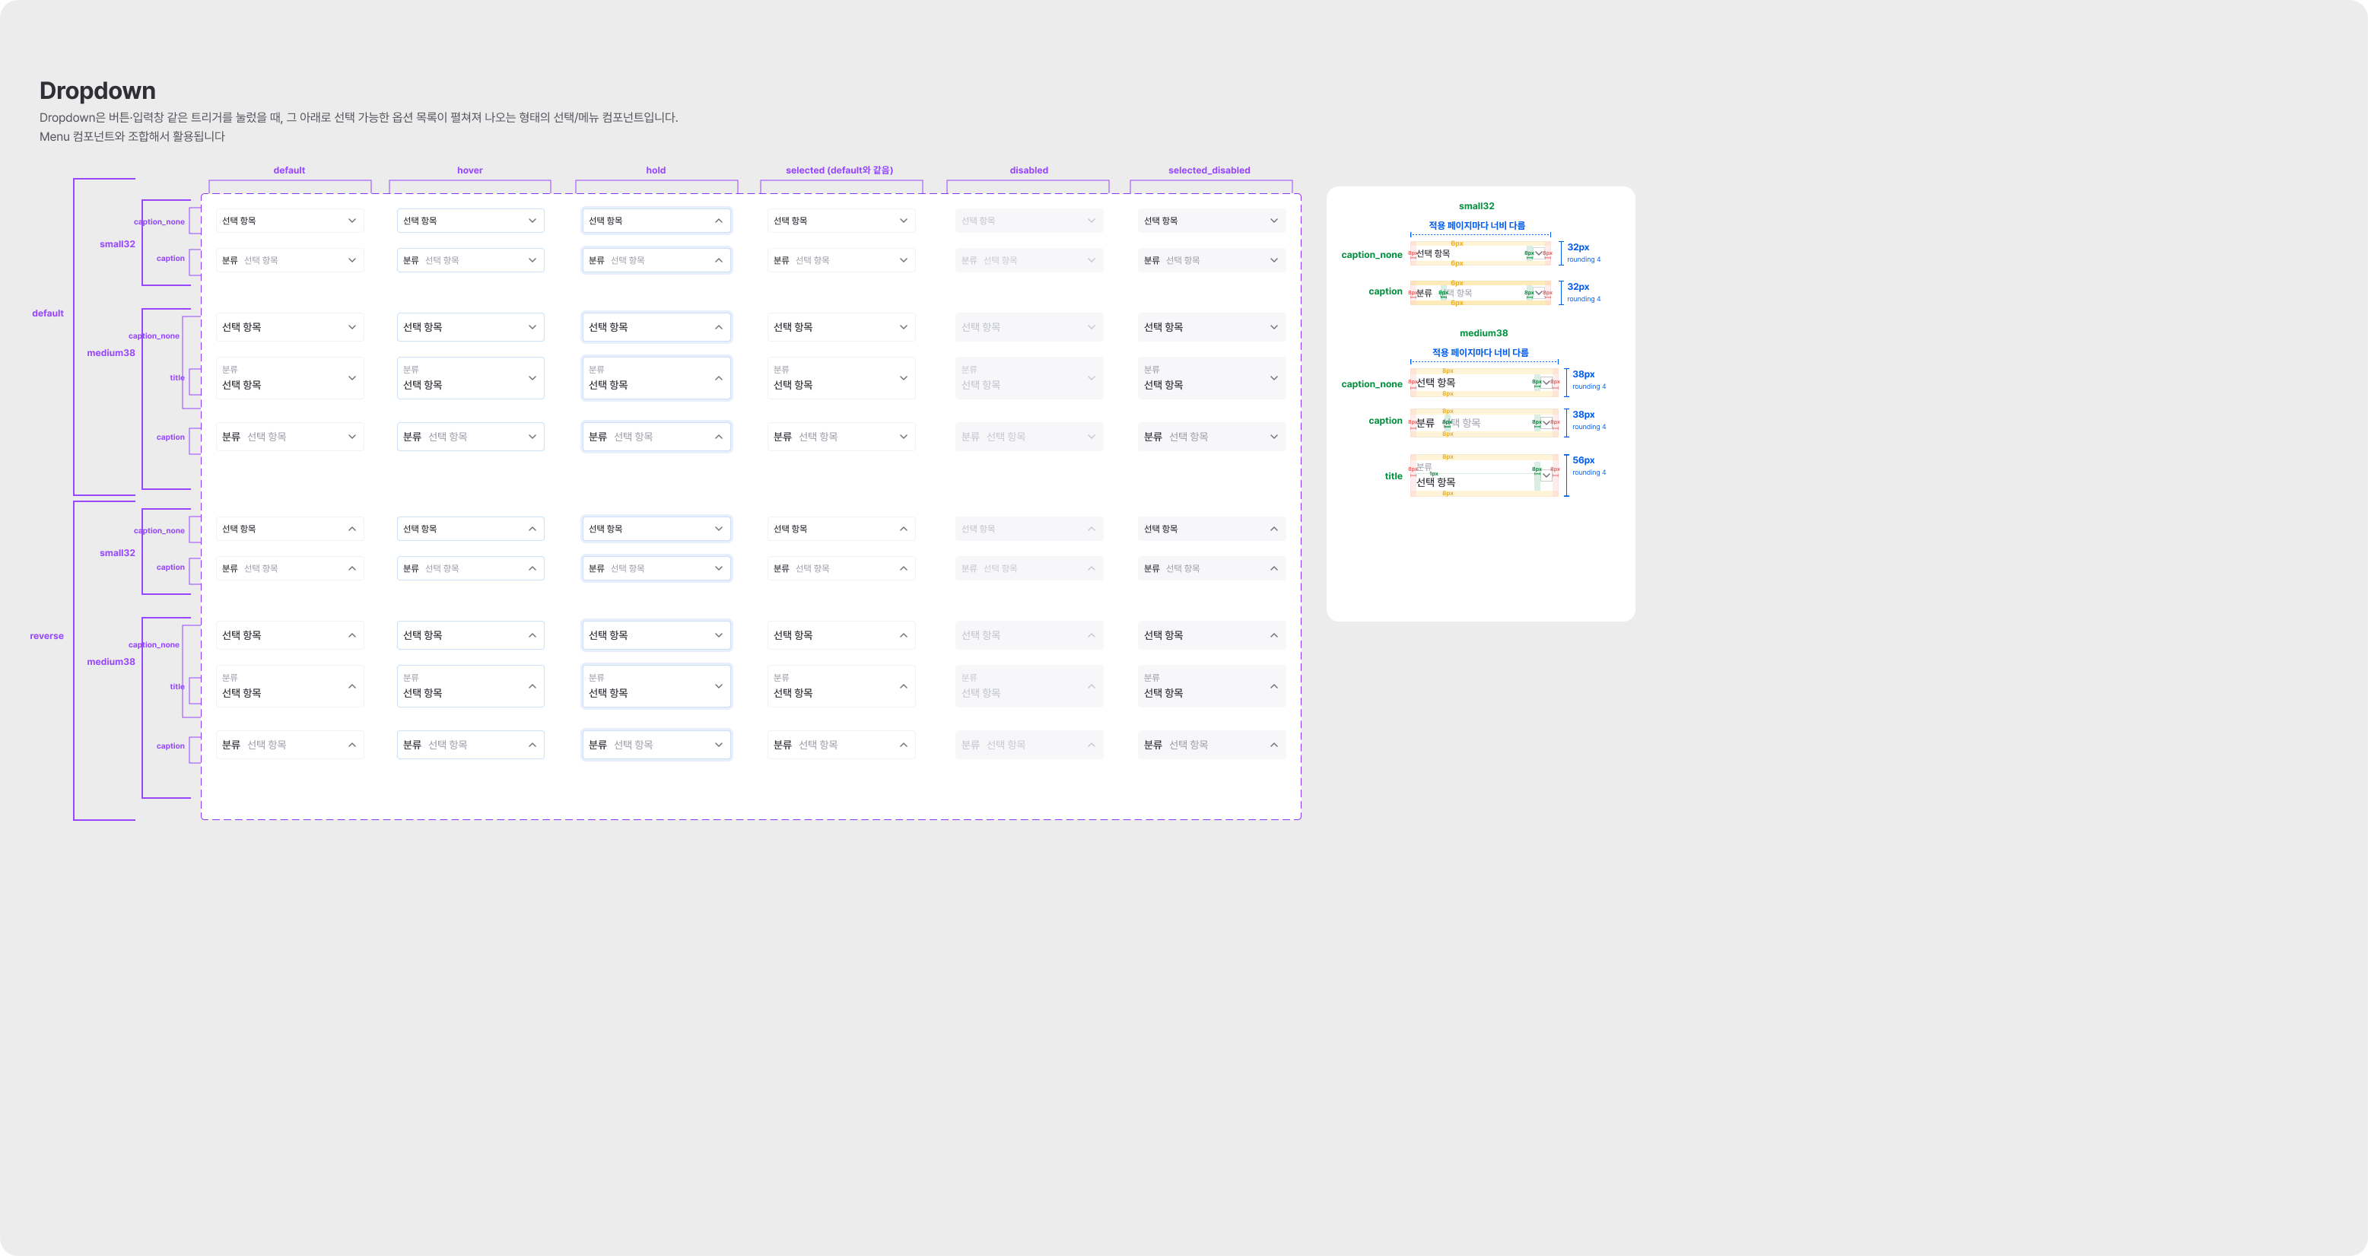Click up chevron in default-group small32 caption, hold column
Screen dimensions: 2368x1256
pos(719,260)
